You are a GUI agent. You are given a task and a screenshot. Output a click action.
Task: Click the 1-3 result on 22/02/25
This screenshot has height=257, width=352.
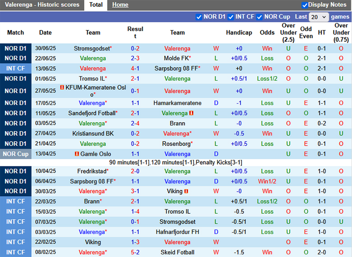point(135,242)
